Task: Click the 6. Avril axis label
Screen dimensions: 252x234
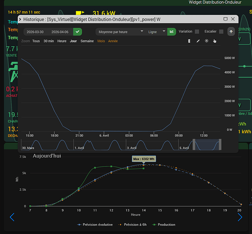Action: [104, 136]
